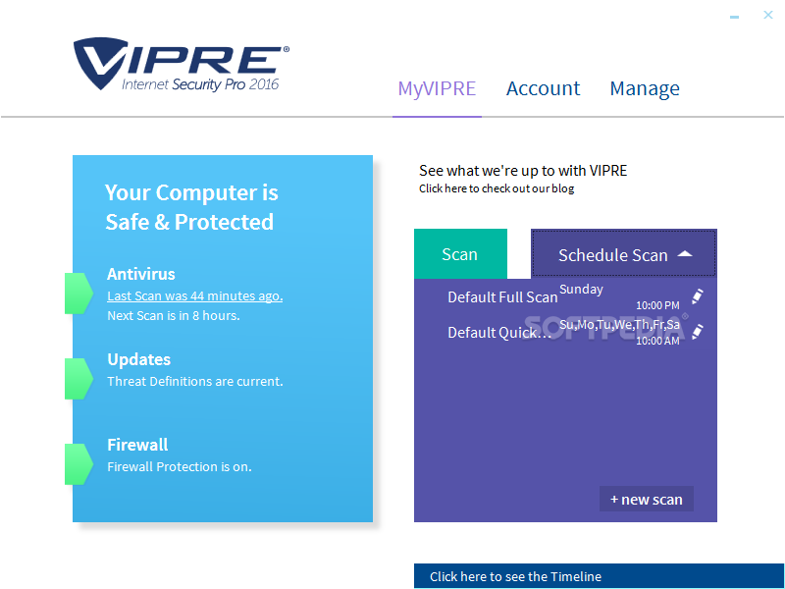Start a scan with the Scan button
Screen dimensions: 785x589
pyautogui.click(x=460, y=254)
